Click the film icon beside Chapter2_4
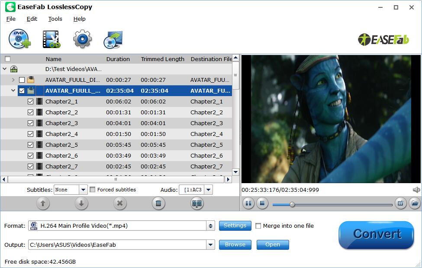 click(x=39, y=134)
